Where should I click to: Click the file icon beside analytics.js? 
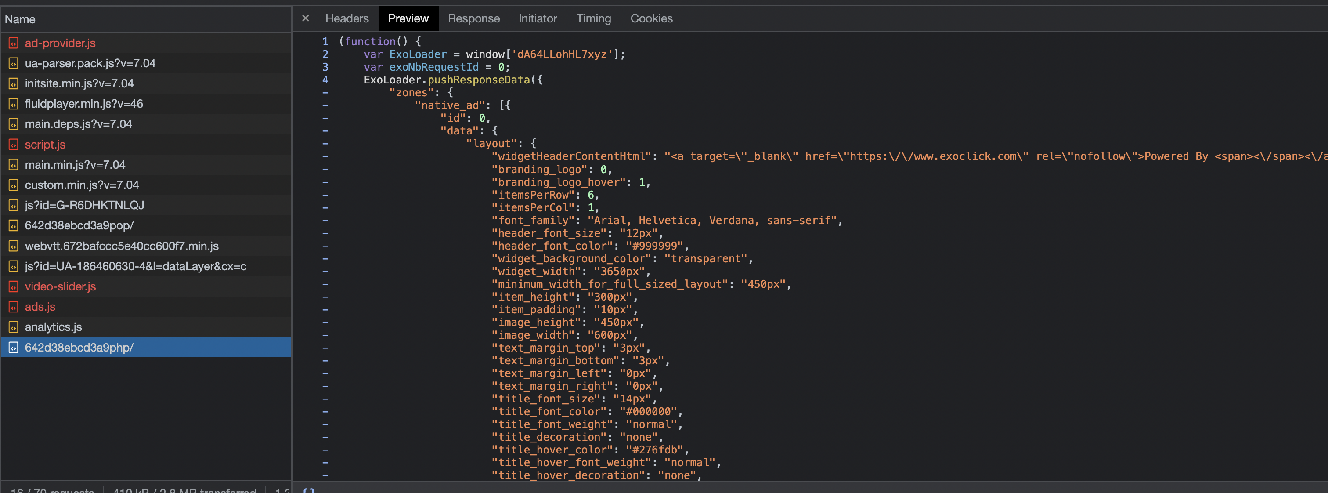point(14,327)
